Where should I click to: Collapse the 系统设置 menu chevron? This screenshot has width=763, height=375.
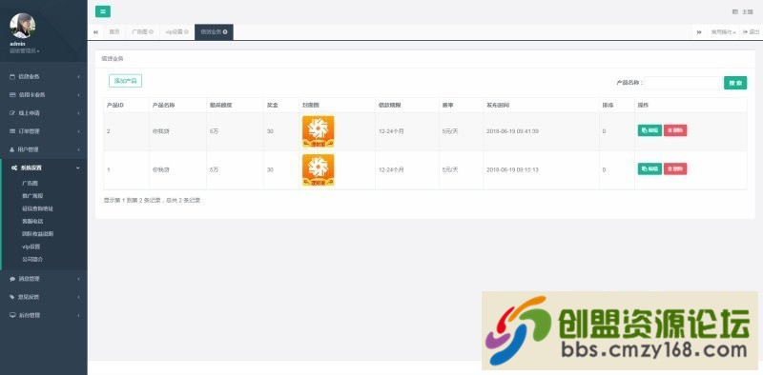pos(78,168)
